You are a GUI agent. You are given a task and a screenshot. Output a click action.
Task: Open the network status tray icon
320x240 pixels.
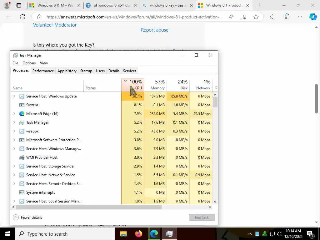click(272, 234)
